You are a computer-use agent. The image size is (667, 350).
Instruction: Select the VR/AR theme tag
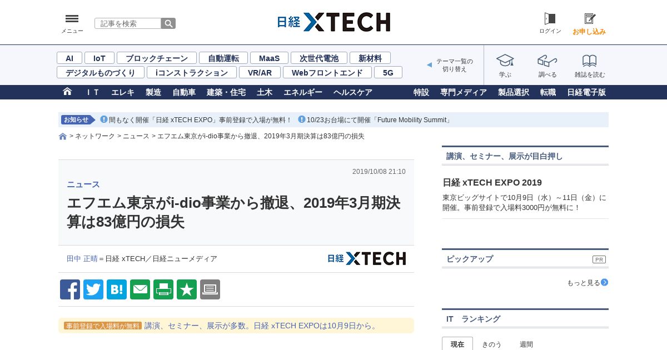260,72
